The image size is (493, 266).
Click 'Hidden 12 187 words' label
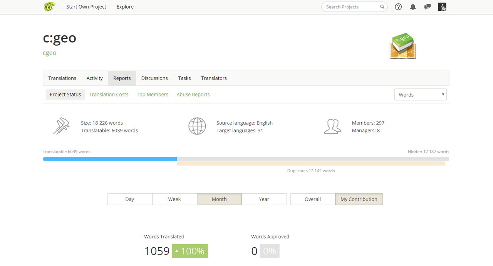click(x=429, y=151)
